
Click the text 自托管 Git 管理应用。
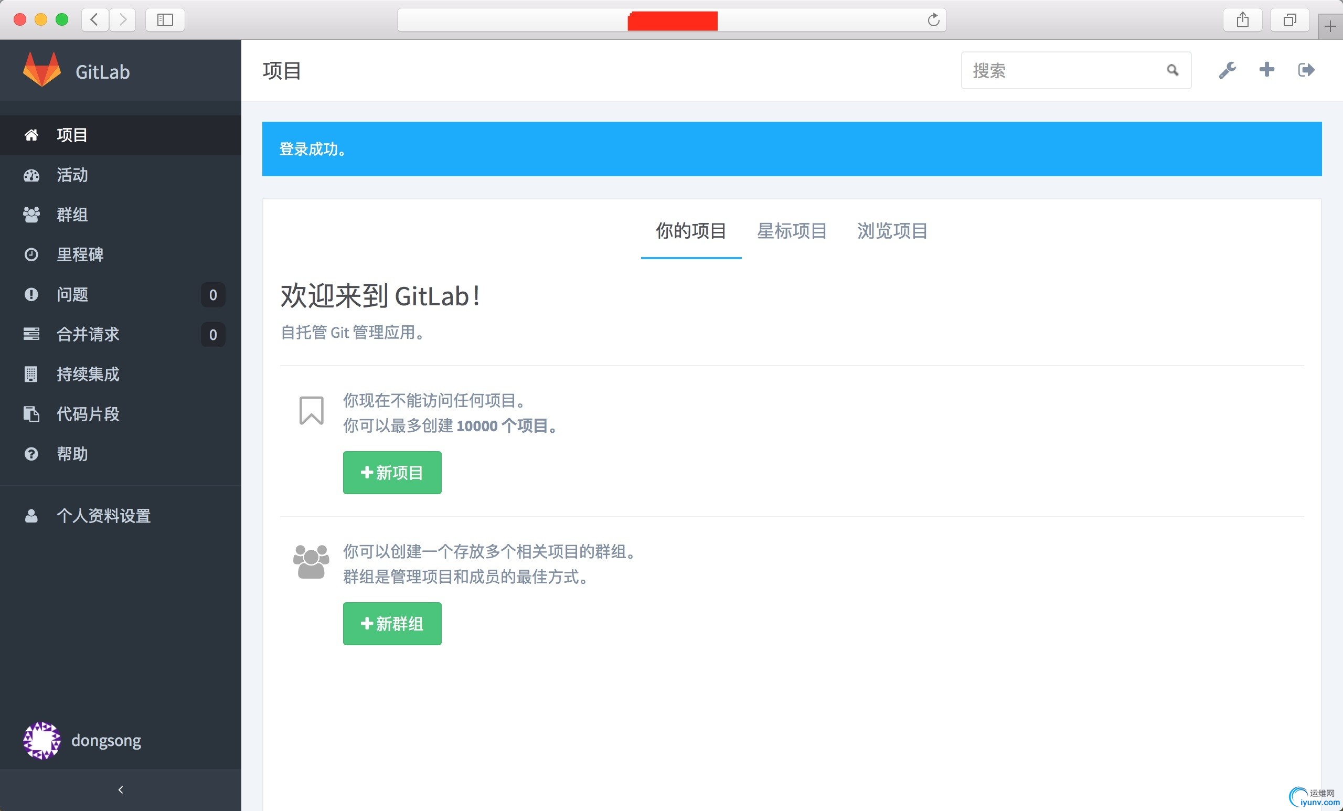(x=353, y=333)
